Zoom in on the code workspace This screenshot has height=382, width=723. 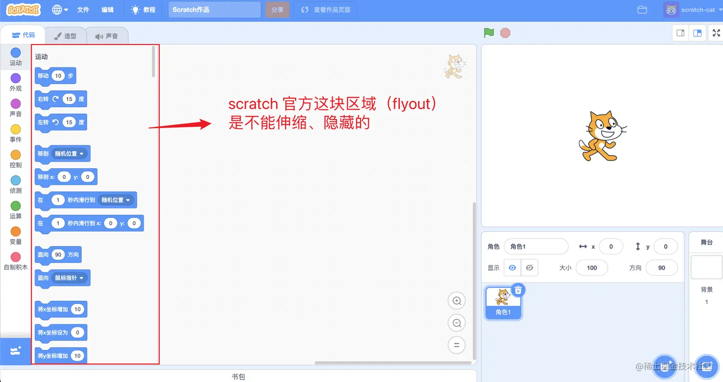[456, 301]
